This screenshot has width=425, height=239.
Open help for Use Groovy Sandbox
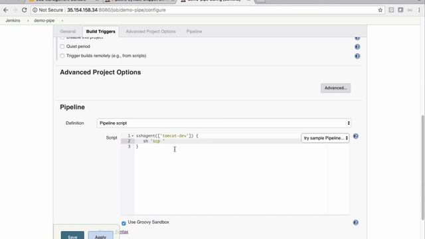(x=356, y=222)
